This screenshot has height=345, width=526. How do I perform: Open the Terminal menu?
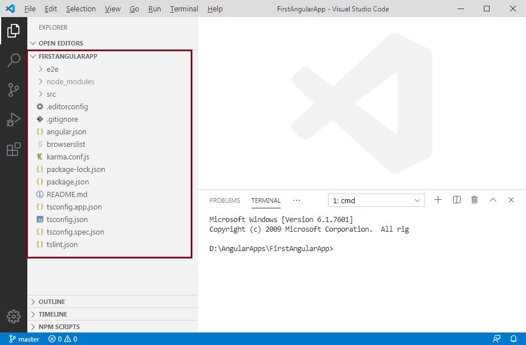(x=183, y=9)
